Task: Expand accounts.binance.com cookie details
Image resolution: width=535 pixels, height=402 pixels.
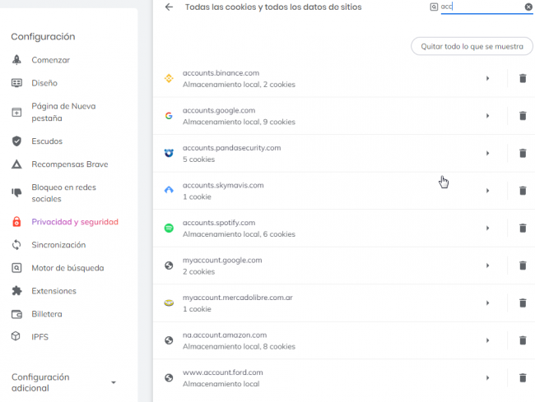Action: tap(487, 78)
